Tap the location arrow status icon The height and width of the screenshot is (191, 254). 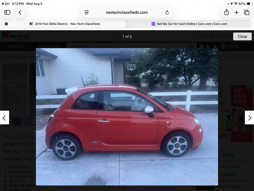point(232,4)
